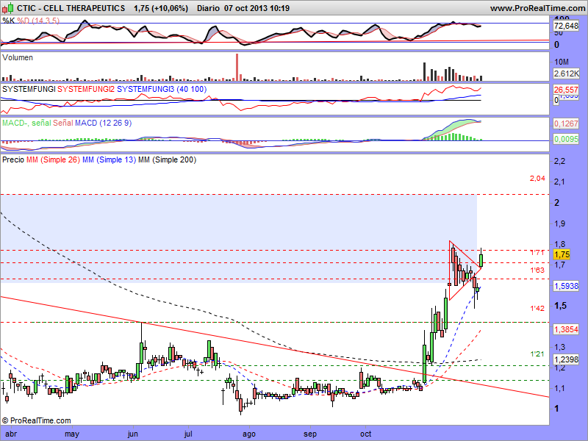Image resolution: width=588 pixels, height=441 pixels.
Task: Select the green MACD-, señal label
Action: [26, 123]
